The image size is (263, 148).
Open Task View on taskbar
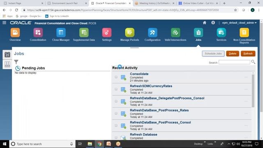point(80,144)
